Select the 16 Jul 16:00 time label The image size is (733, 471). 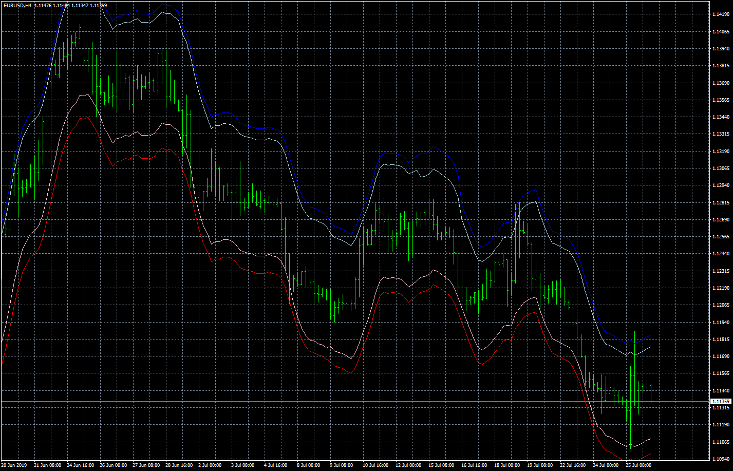[x=475, y=465]
